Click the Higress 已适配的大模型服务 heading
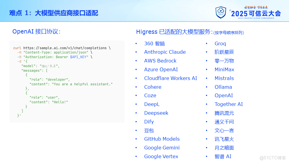 [174, 32]
